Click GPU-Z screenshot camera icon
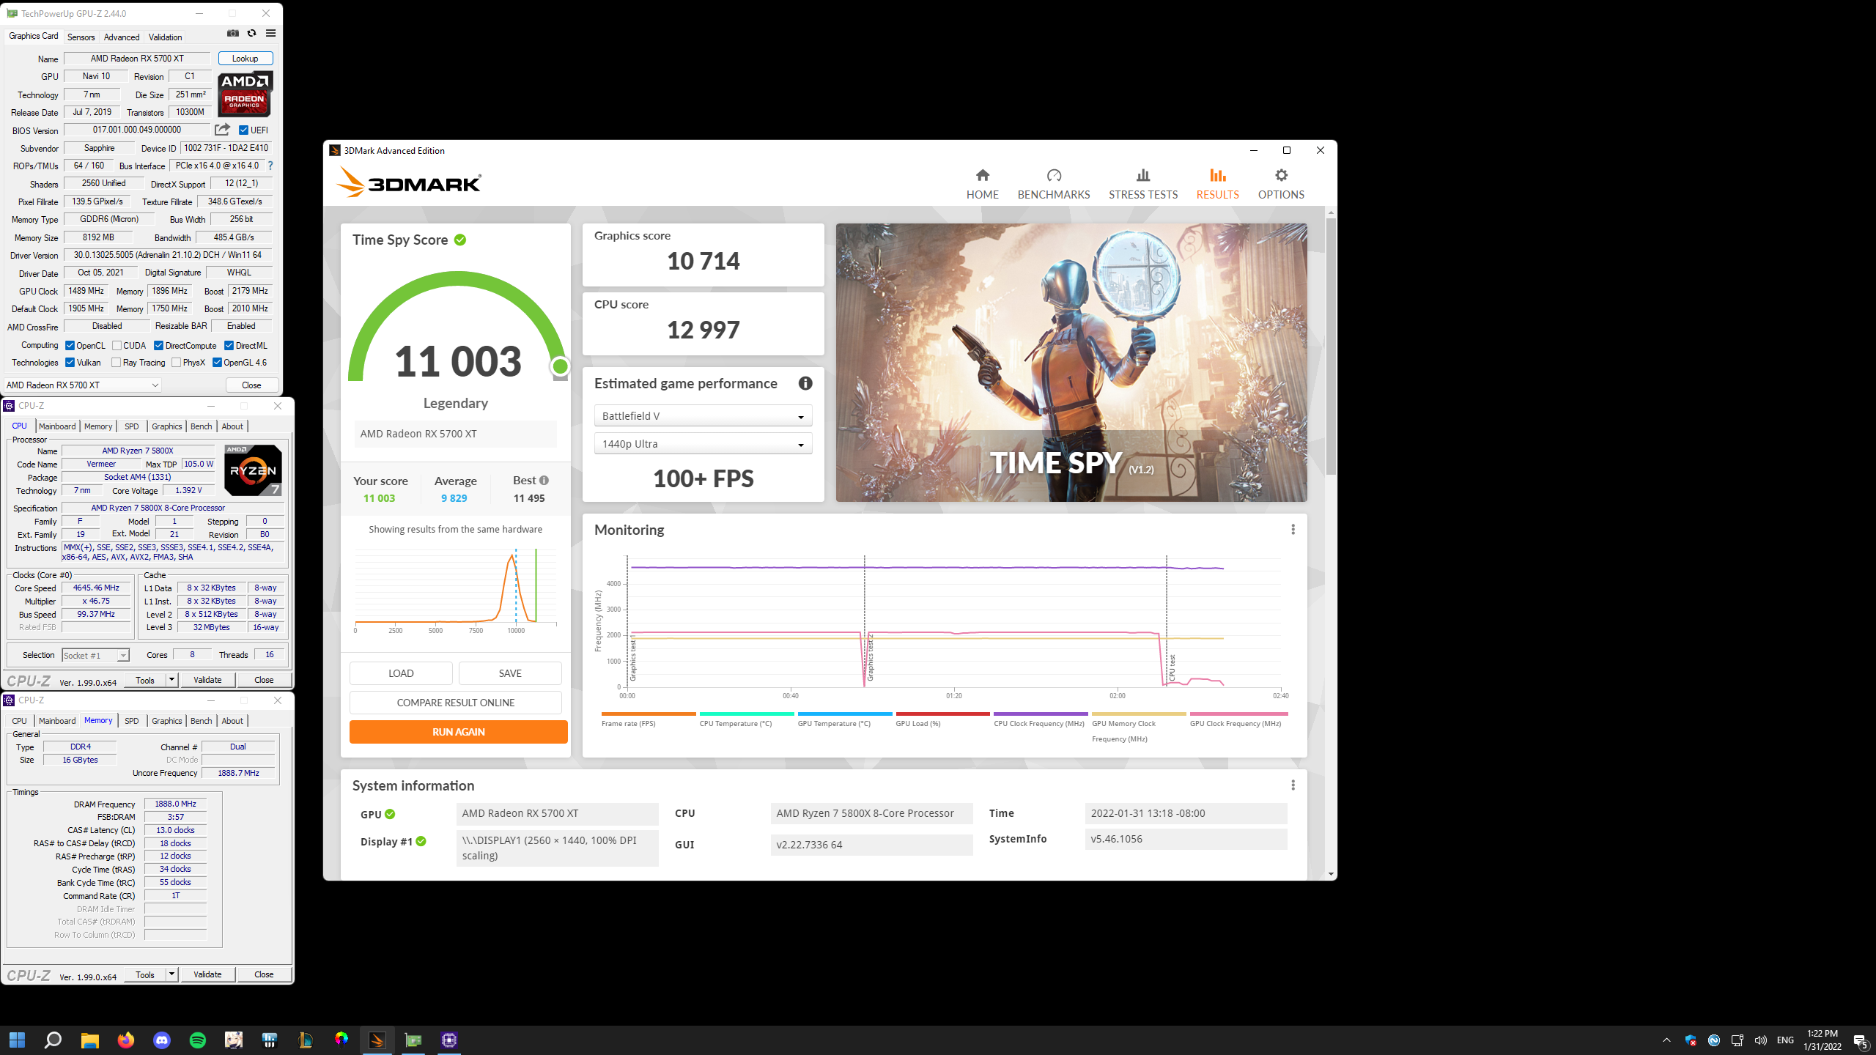1876x1055 pixels. point(233,33)
